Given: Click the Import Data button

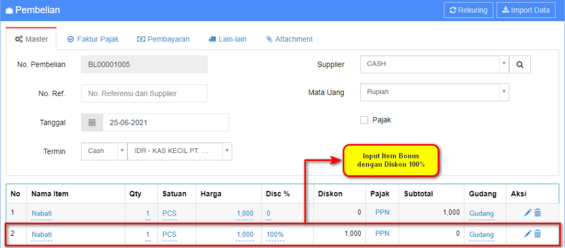Looking at the screenshot, I should coord(526,10).
